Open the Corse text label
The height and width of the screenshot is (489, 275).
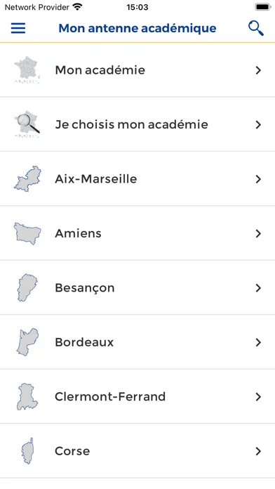[x=72, y=451]
